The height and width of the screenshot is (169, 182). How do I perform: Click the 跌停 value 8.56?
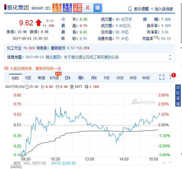[45, 32]
